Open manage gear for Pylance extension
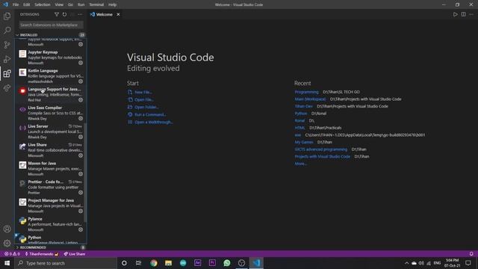Image resolution: width=478 pixels, height=269 pixels. (81, 229)
